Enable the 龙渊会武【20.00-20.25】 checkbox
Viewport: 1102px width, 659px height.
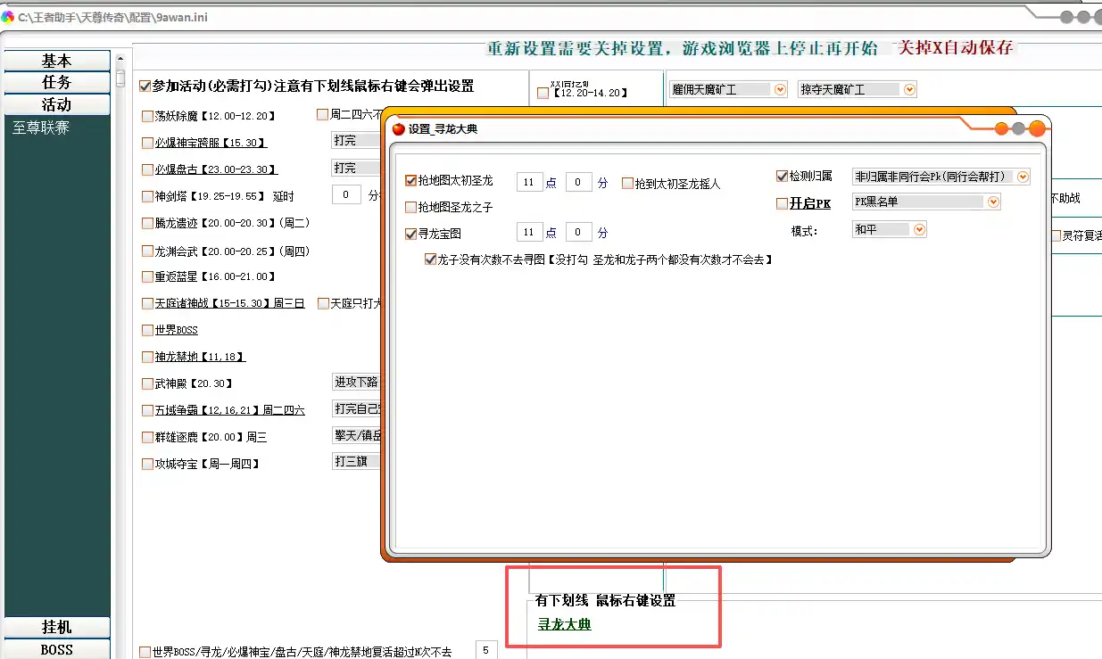(147, 251)
